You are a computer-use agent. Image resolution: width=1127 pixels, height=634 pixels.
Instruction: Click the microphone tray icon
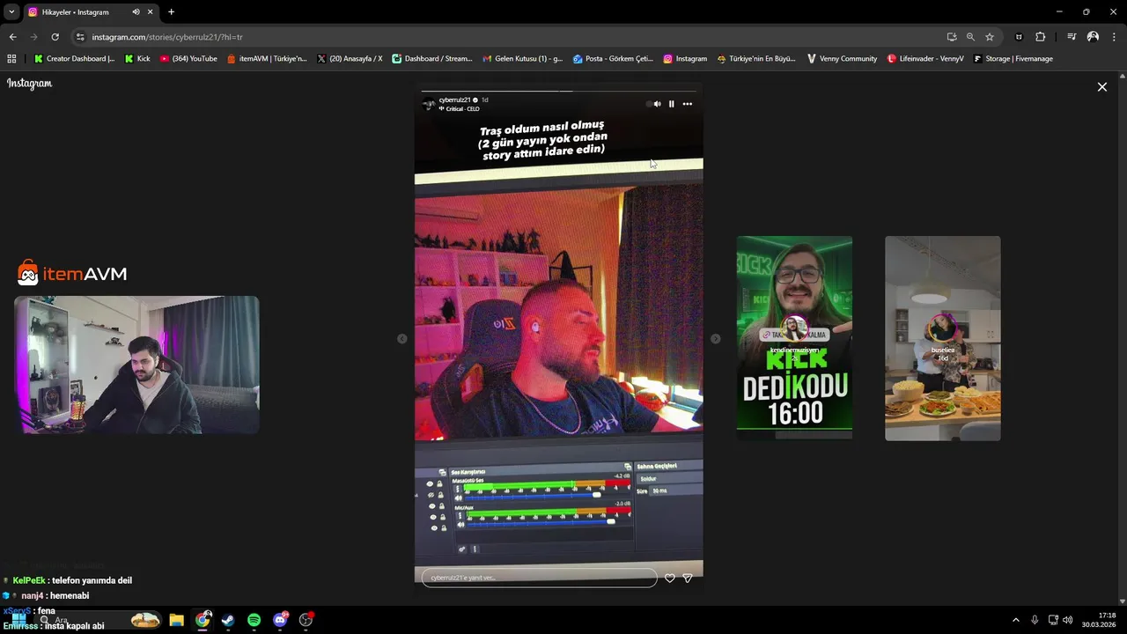(x=1035, y=620)
